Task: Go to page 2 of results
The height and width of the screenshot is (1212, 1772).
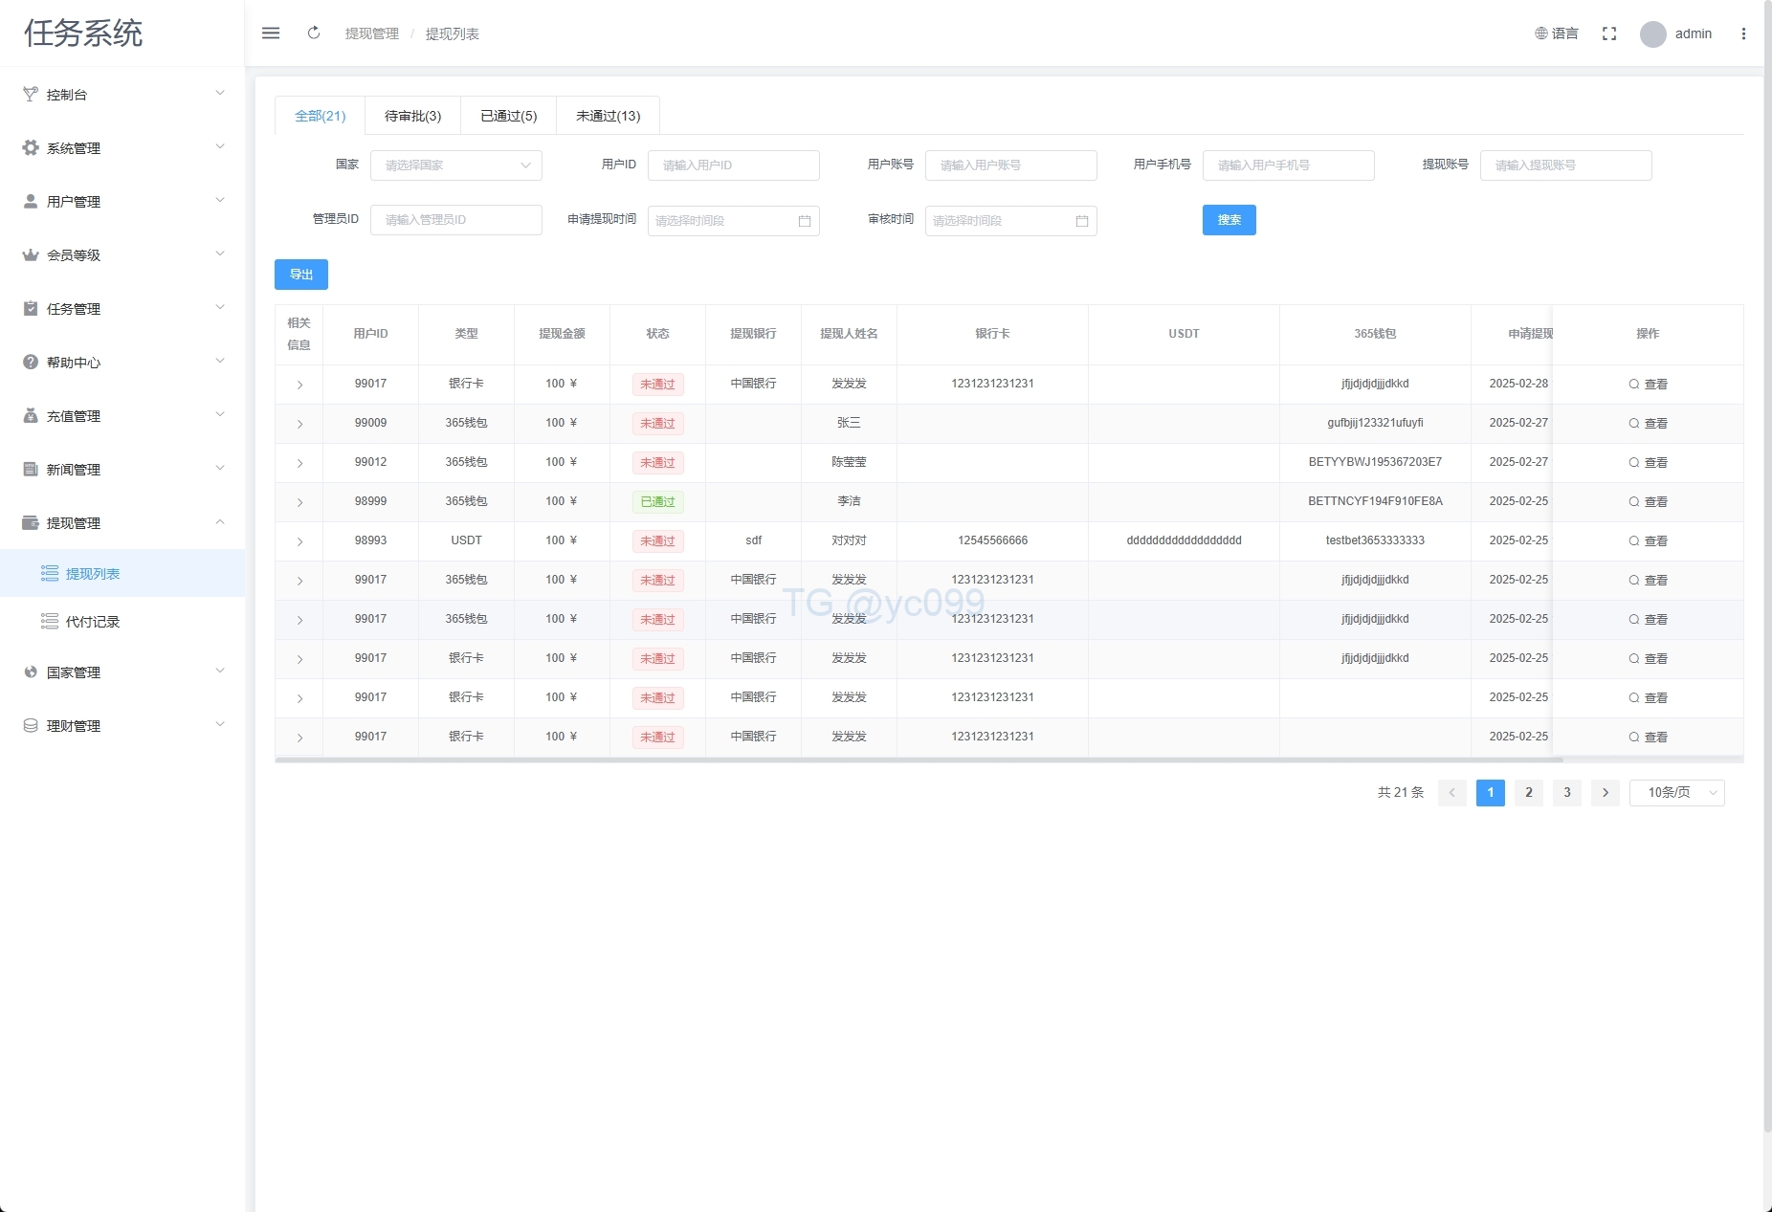Action: [1528, 793]
